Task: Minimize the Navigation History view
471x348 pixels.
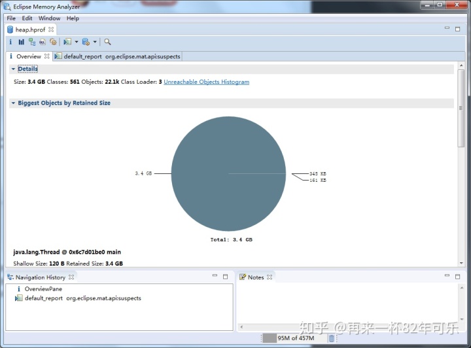Action: pyautogui.click(x=215, y=275)
